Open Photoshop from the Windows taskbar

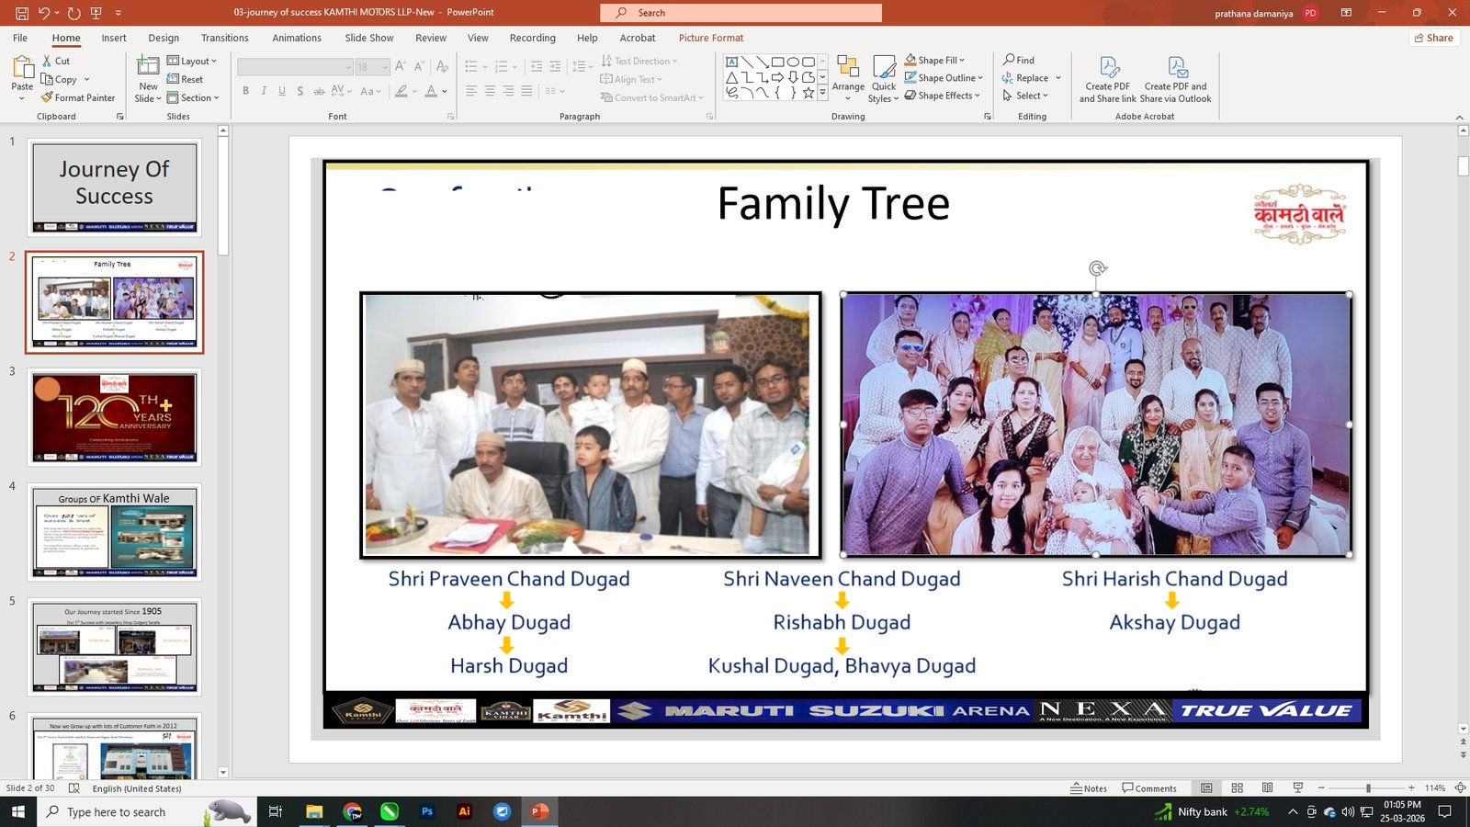coord(427,811)
